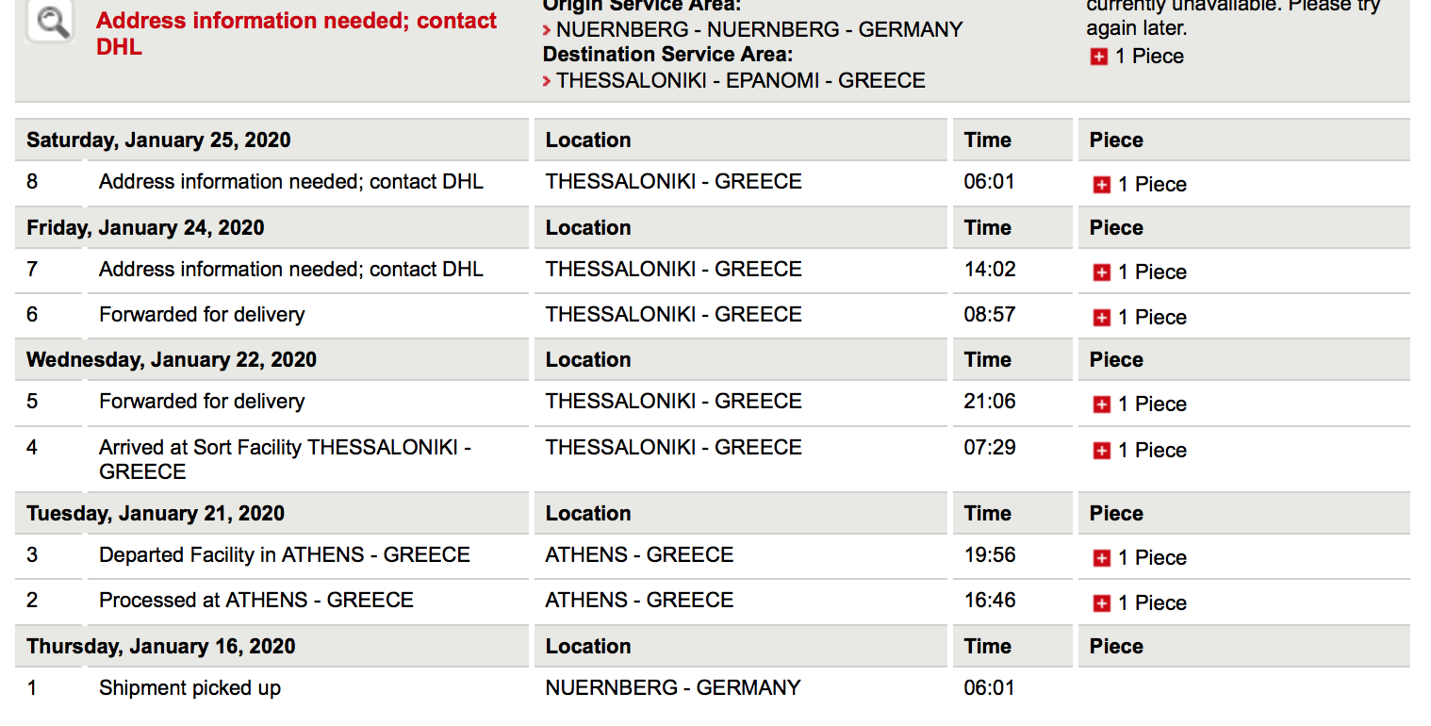Open the NUERNBERG - NUERNBERG - GERMANY origin link
The width and height of the screenshot is (1431, 726).
(x=759, y=29)
